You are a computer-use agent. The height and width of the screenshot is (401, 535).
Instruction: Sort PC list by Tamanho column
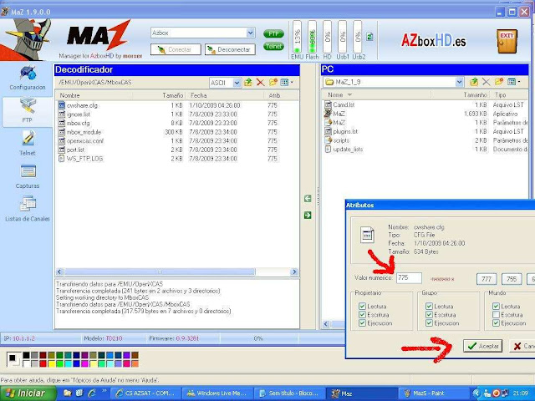pyautogui.click(x=461, y=94)
